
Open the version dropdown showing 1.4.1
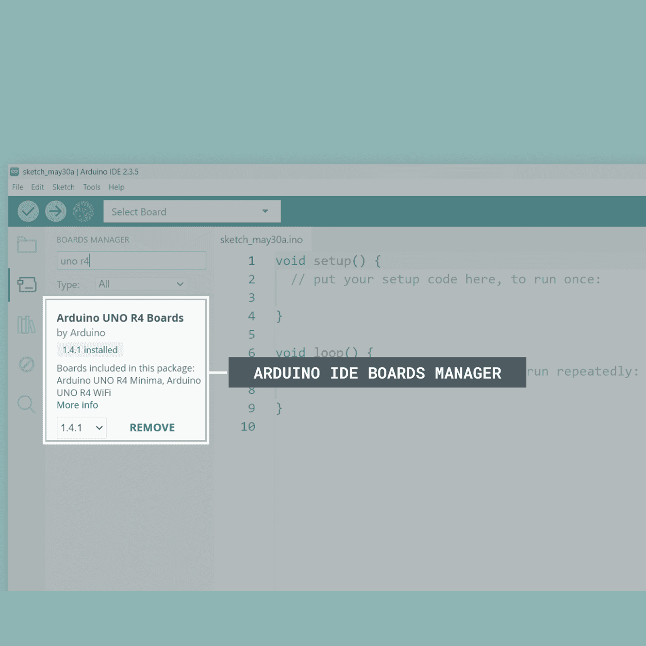tap(81, 427)
